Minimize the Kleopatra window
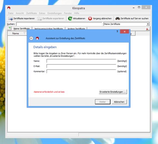This screenshot has height=144, width=158. (134, 8)
